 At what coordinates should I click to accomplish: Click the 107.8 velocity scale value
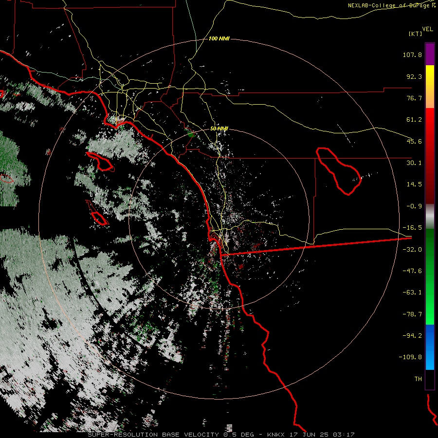(412, 55)
